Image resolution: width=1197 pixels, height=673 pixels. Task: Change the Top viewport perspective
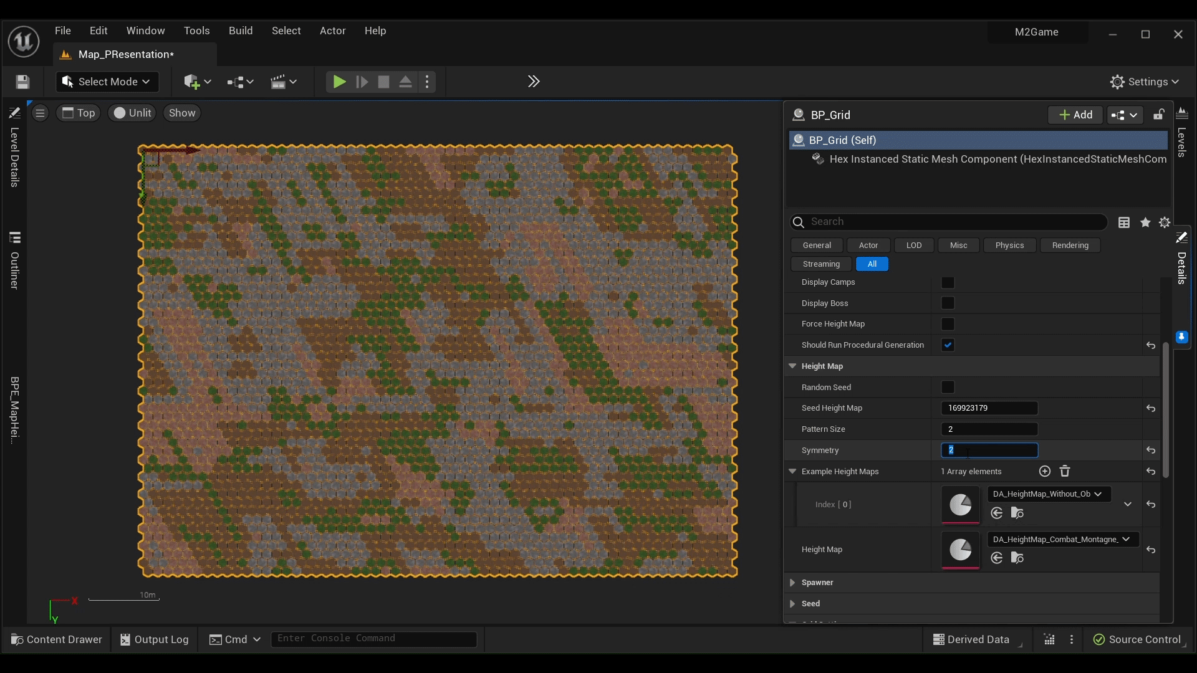point(79,113)
